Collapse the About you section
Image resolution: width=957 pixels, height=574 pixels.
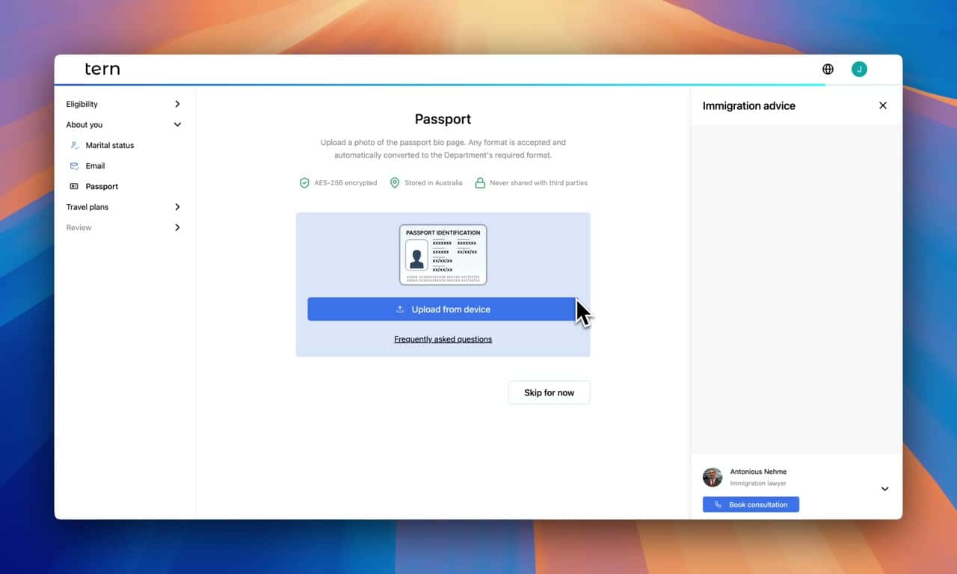(x=177, y=125)
